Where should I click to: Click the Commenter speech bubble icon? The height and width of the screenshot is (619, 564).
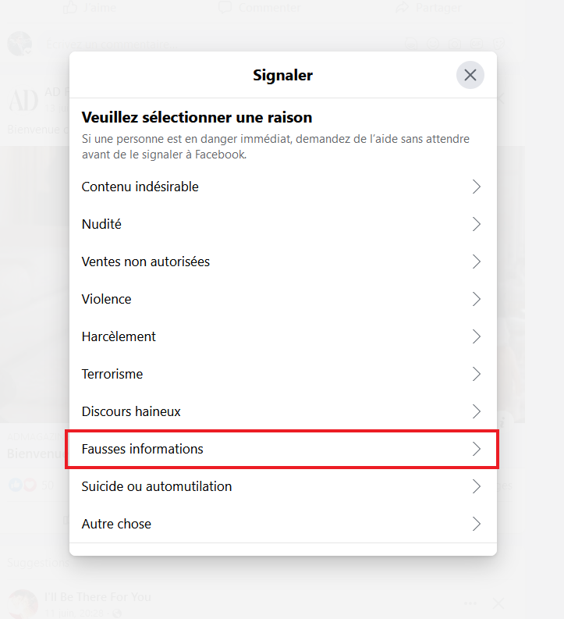click(225, 7)
